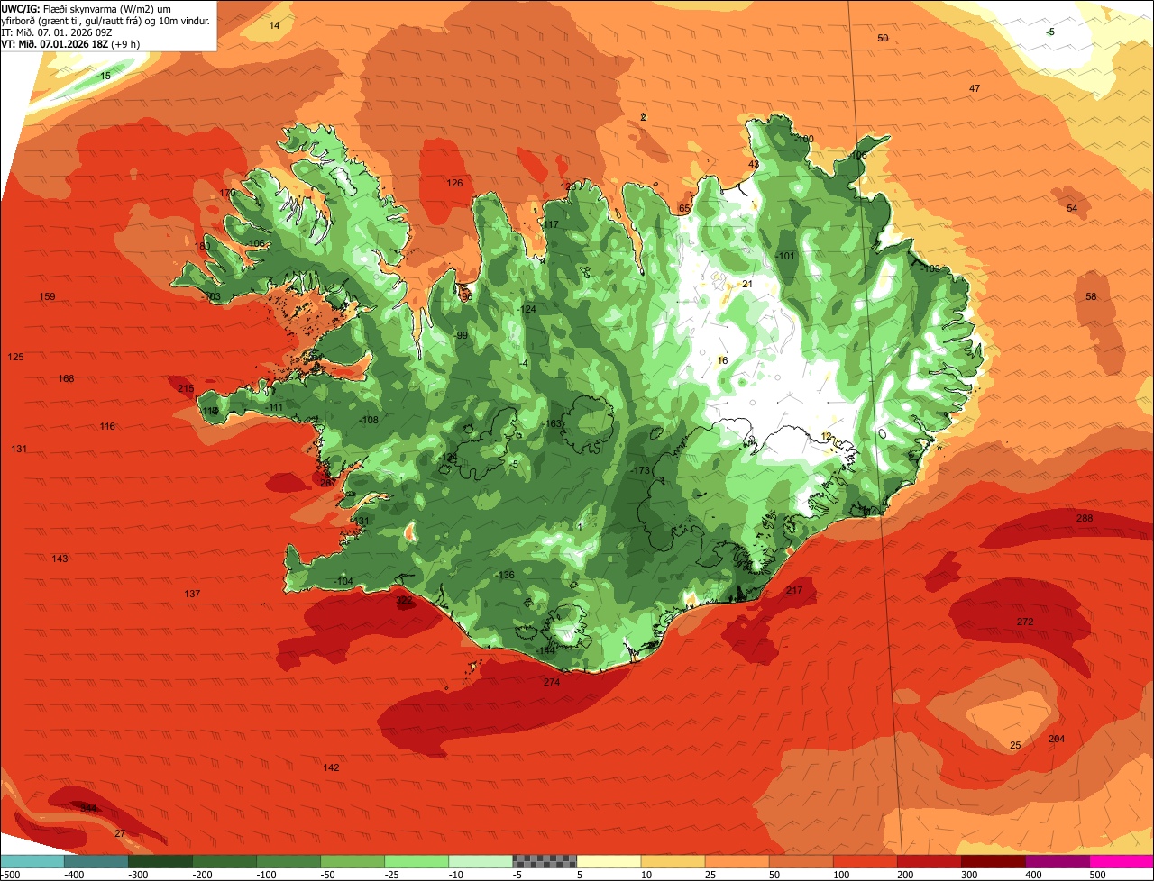Pick the legend swatch between -50 and -25
Screen dimensions: 1154x881
click(x=353, y=860)
